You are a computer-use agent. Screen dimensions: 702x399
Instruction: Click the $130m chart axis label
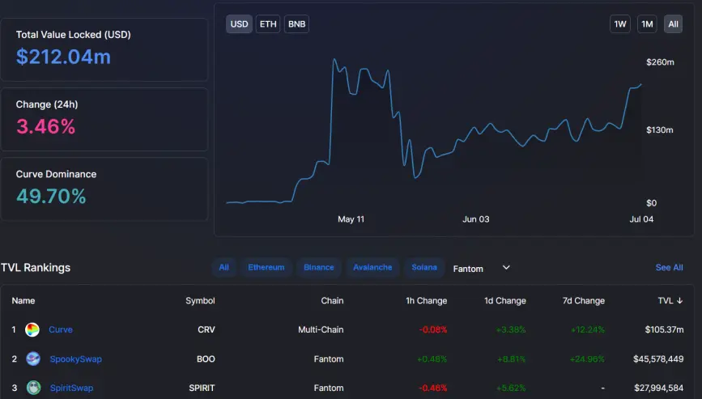[659, 130]
